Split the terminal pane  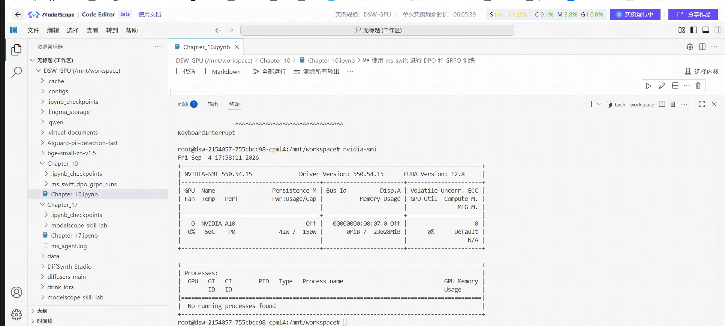point(662,104)
